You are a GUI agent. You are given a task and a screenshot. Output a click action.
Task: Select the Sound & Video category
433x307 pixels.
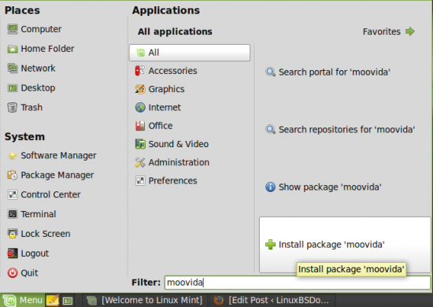coord(172,144)
